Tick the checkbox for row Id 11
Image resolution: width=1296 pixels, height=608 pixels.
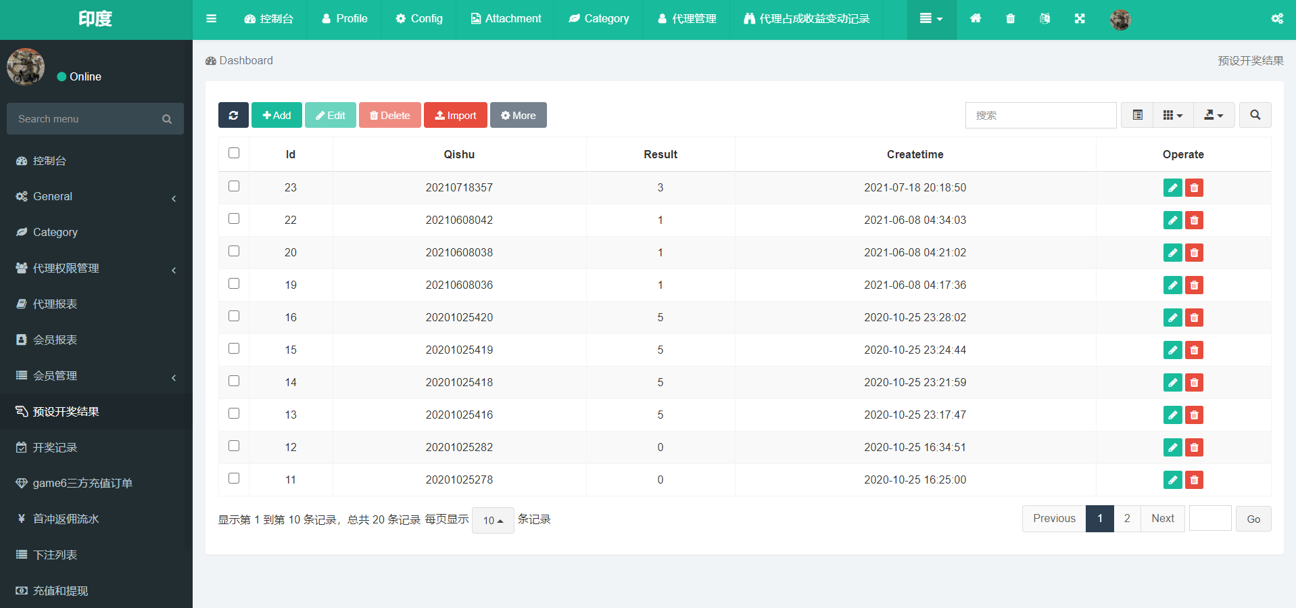(x=234, y=478)
